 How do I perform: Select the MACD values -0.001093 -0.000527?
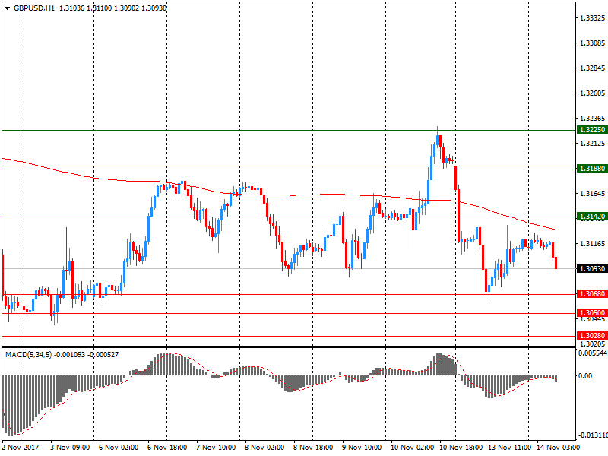pos(87,355)
